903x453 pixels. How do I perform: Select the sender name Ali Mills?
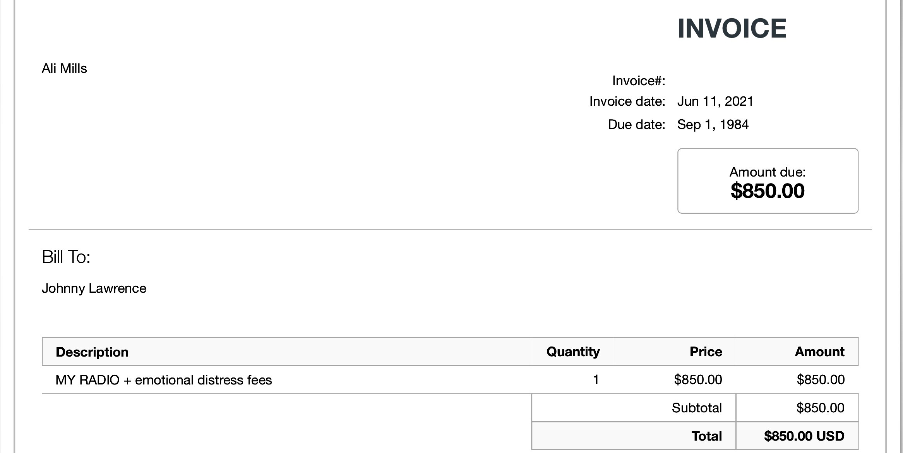tap(64, 69)
